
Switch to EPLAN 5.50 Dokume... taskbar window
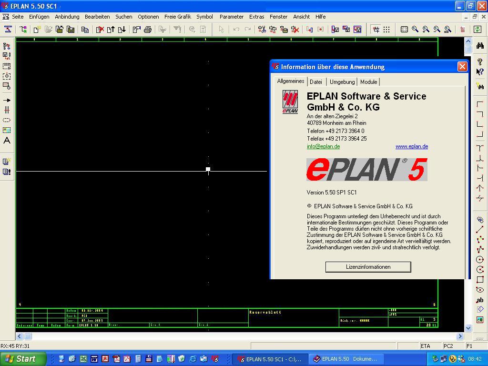coord(346,359)
